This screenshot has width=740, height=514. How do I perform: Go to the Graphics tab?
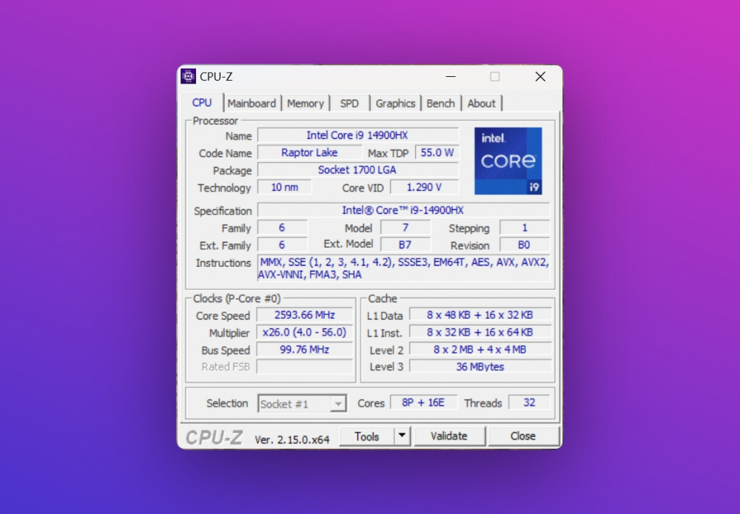(395, 104)
